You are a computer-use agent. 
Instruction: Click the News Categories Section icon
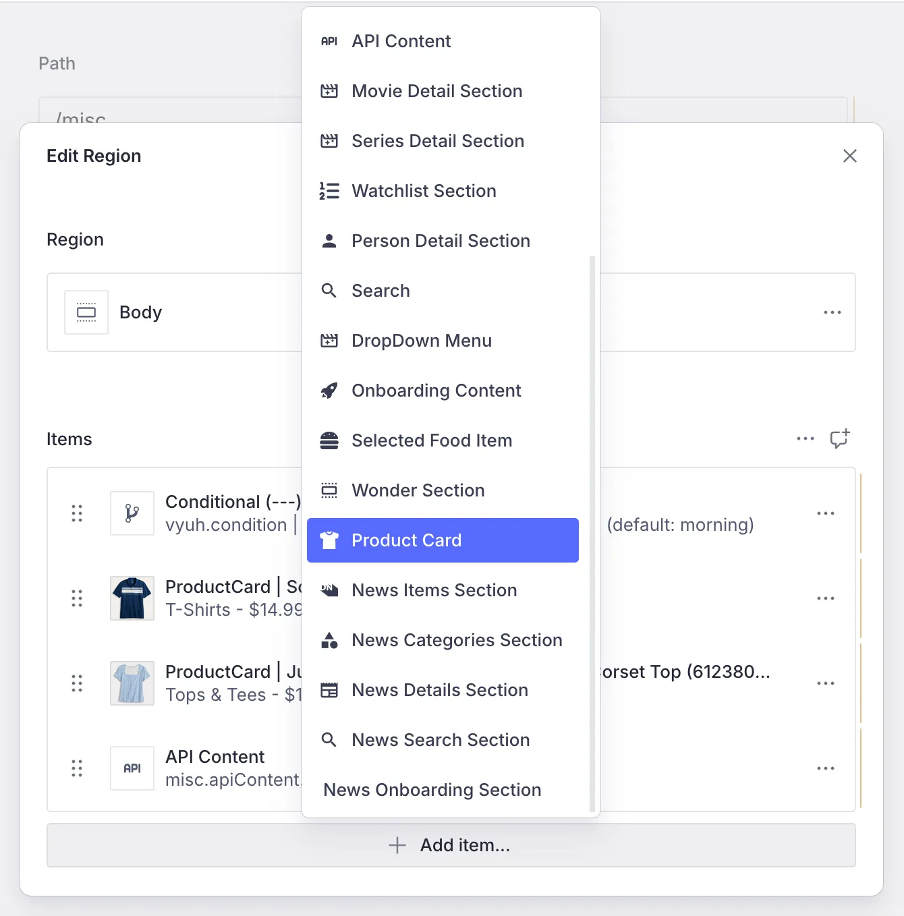(329, 640)
